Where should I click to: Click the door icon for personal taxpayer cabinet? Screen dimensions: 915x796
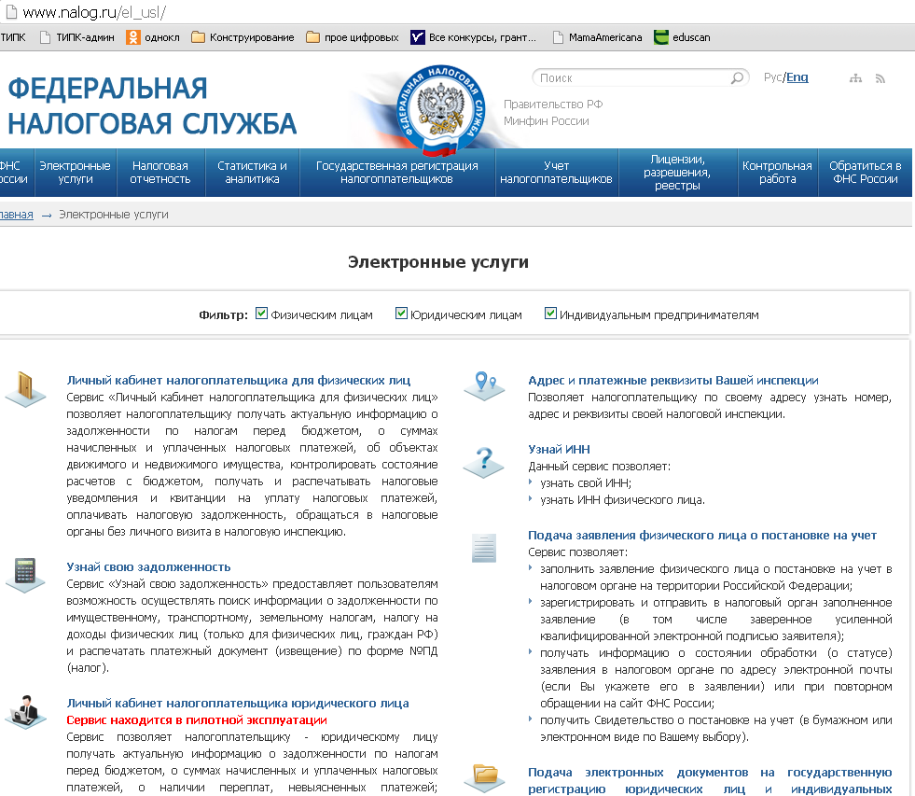(x=24, y=387)
